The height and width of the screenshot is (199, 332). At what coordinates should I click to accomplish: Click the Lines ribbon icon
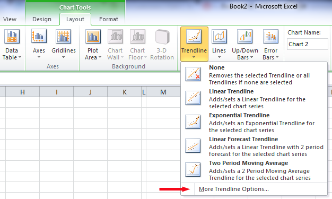(219, 37)
